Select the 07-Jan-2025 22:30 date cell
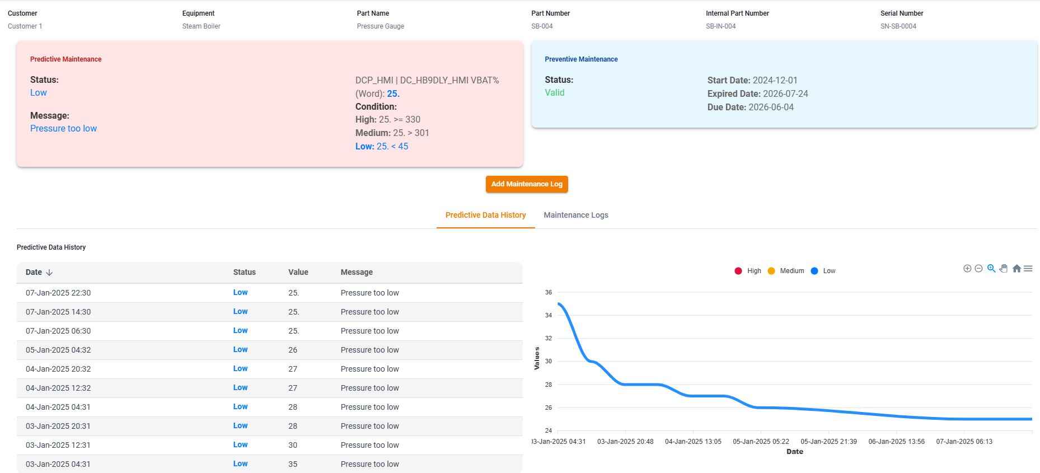This screenshot has height=473, width=1040. tap(58, 293)
